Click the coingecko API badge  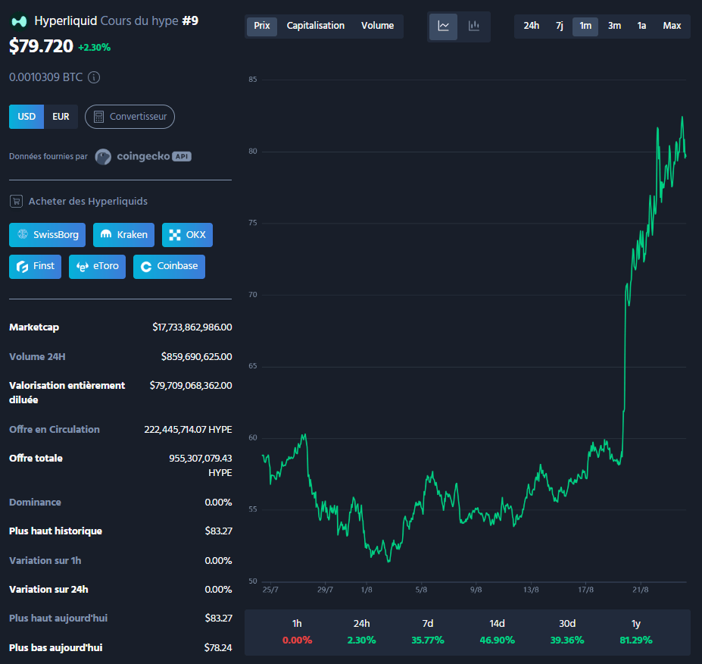[x=181, y=156]
